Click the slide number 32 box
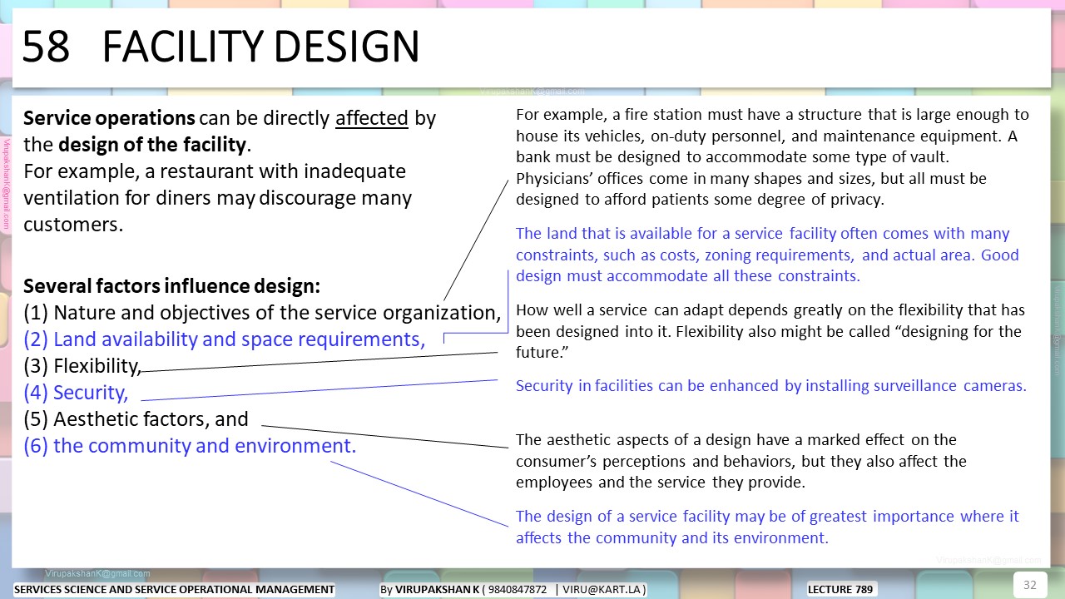The image size is (1065, 599). [x=1030, y=584]
